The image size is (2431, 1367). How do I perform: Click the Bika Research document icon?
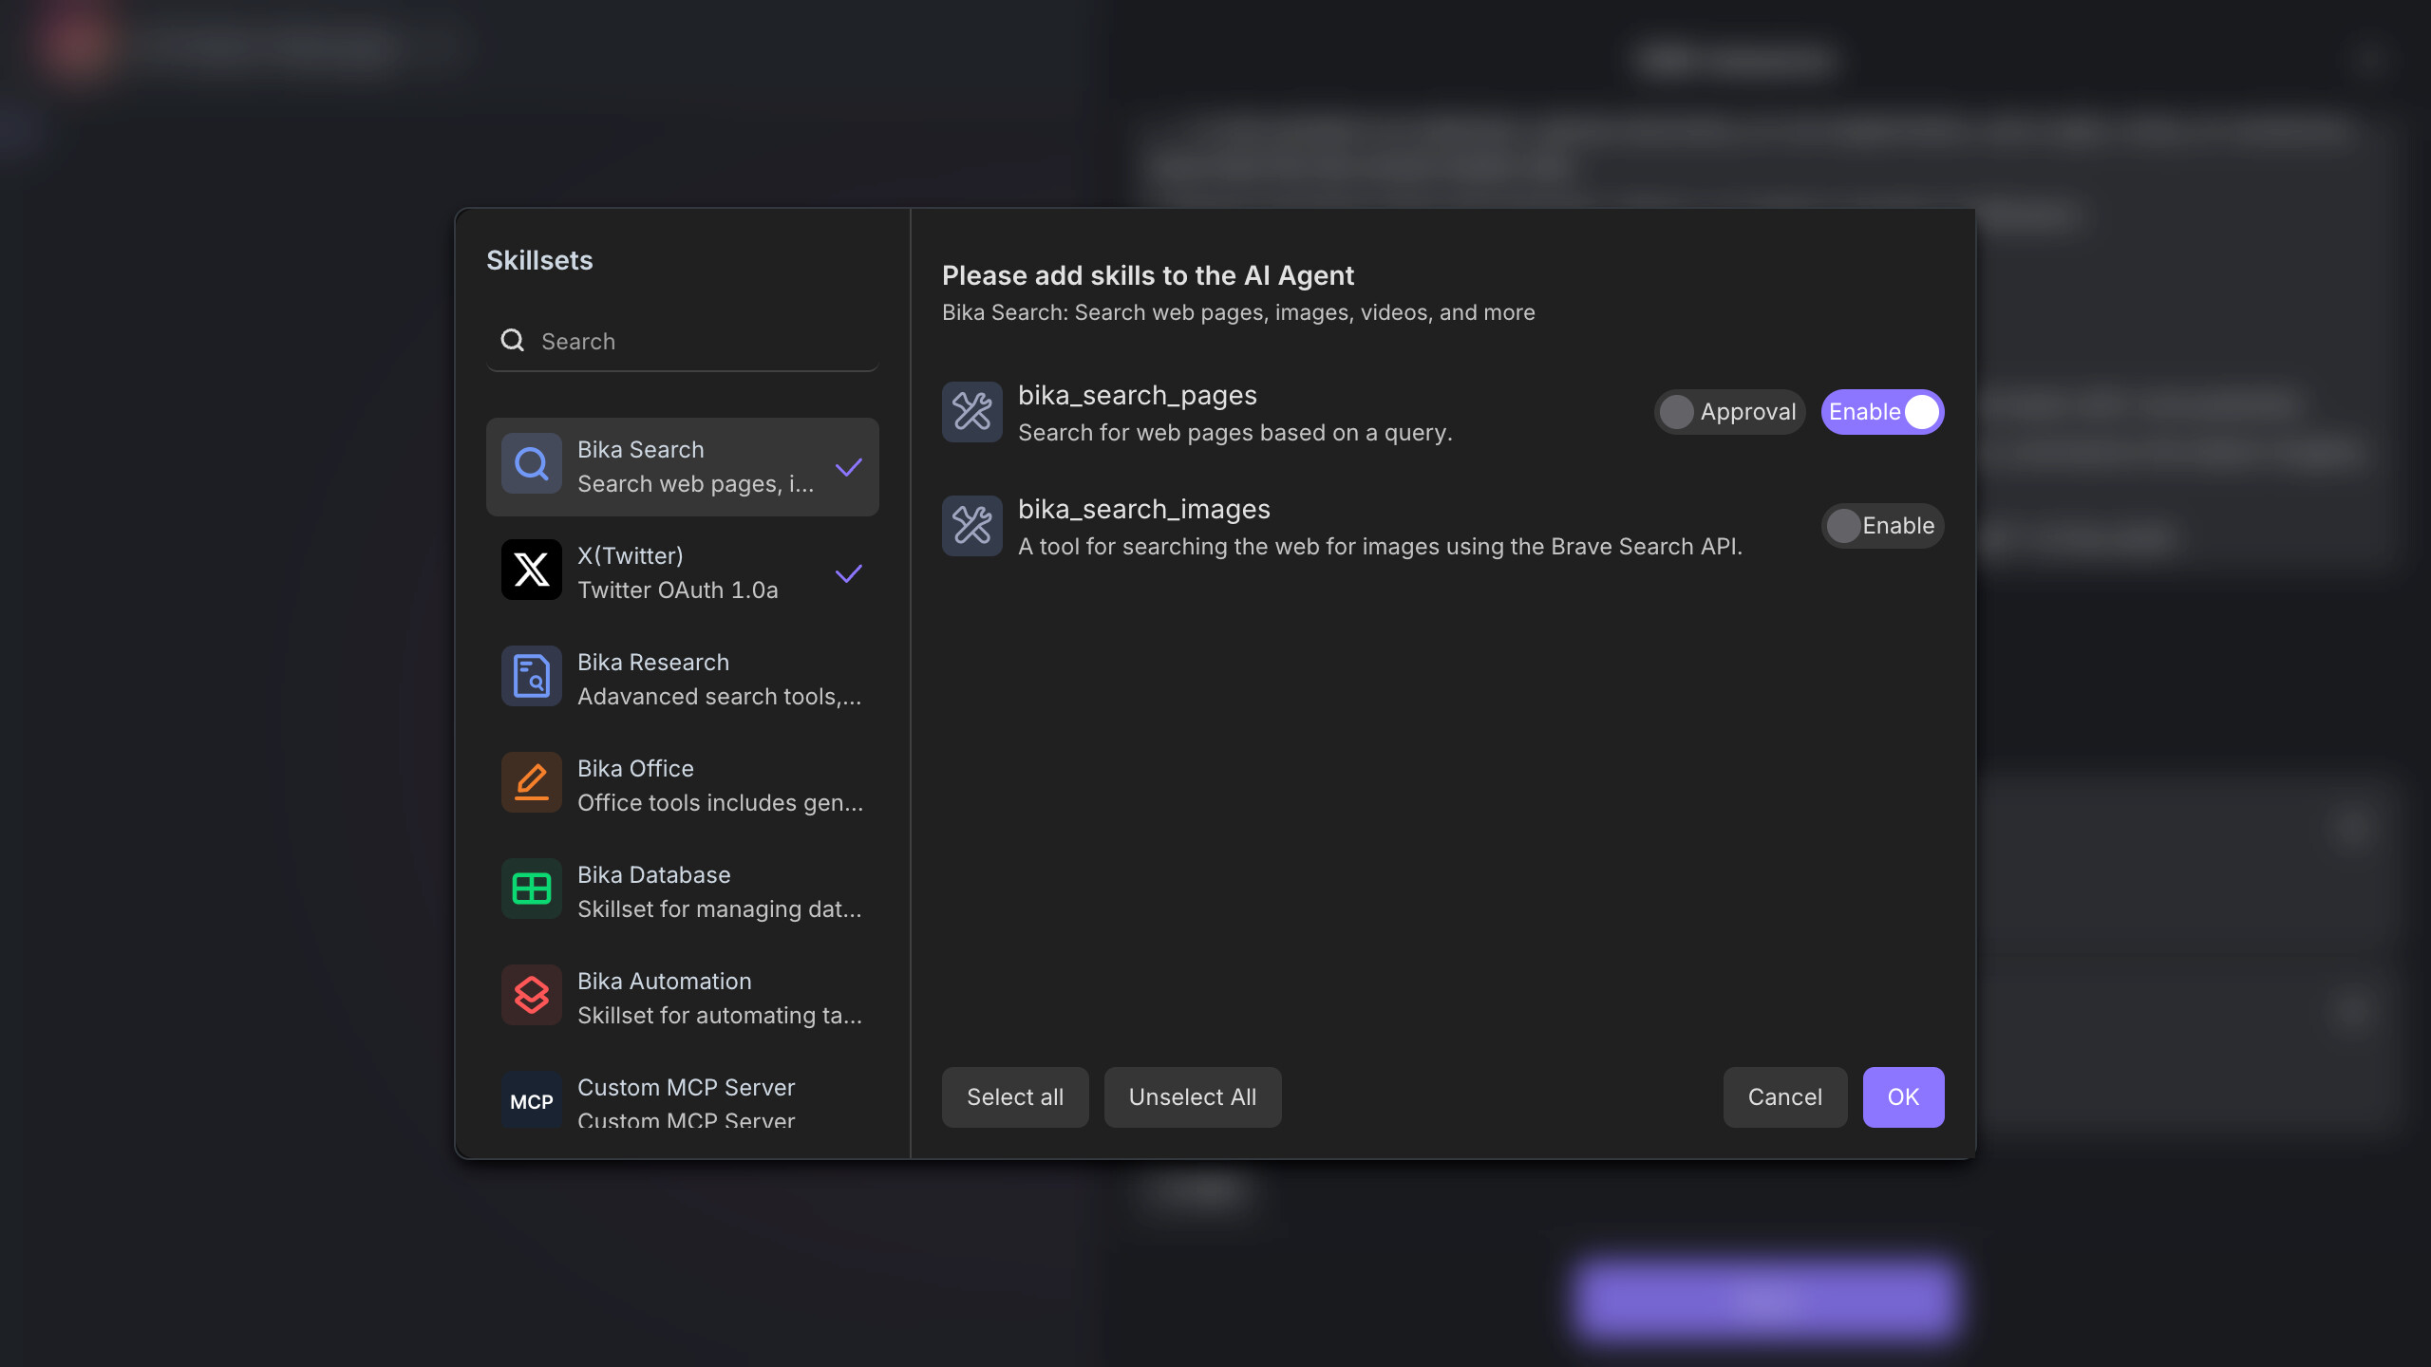(x=531, y=677)
